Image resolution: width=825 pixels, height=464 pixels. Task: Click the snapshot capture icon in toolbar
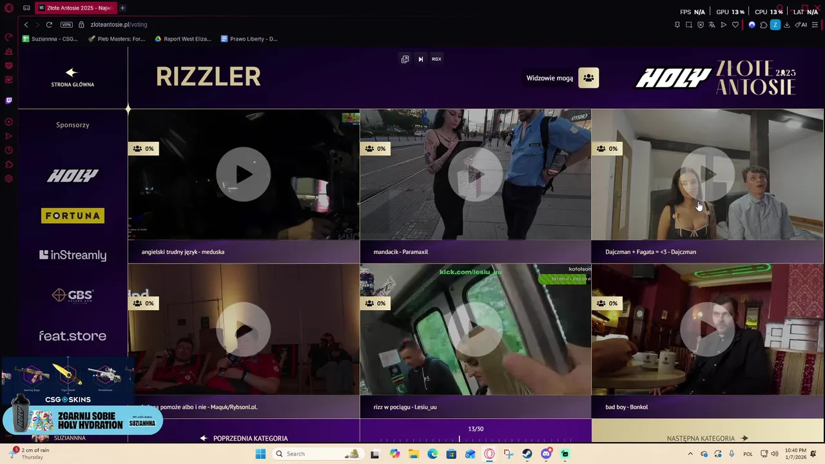(x=688, y=24)
